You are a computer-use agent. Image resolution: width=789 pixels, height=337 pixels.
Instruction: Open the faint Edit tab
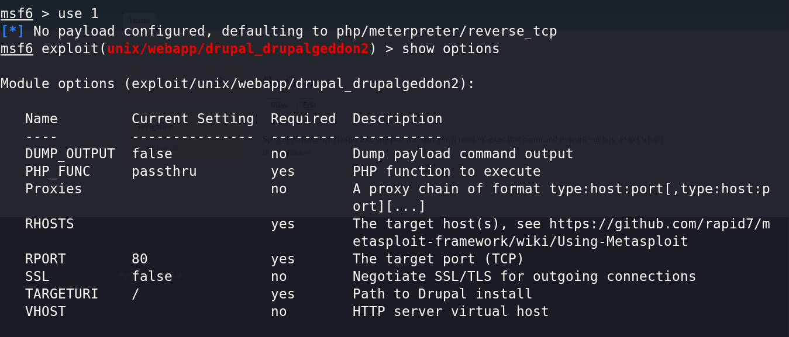309,106
